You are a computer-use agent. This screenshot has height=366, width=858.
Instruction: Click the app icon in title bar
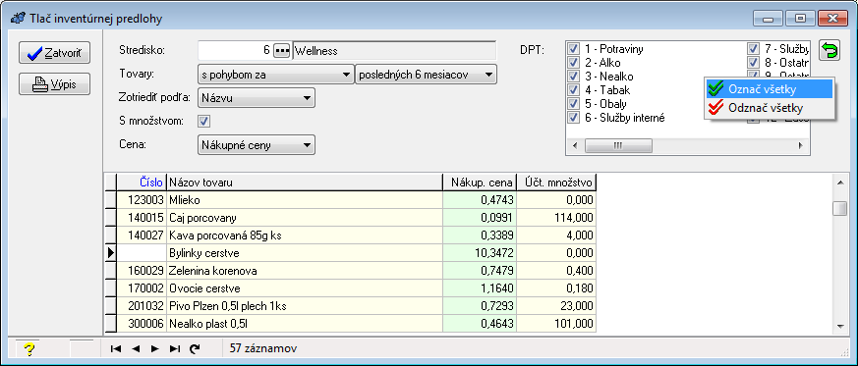(x=18, y=18)
